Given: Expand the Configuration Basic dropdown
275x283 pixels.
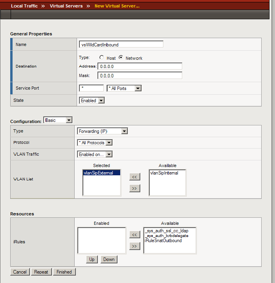Looking at the screenshot, I should (58, 120).
